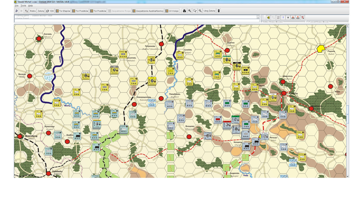Click the zoom in magnifier icon

tap(189, 11)
